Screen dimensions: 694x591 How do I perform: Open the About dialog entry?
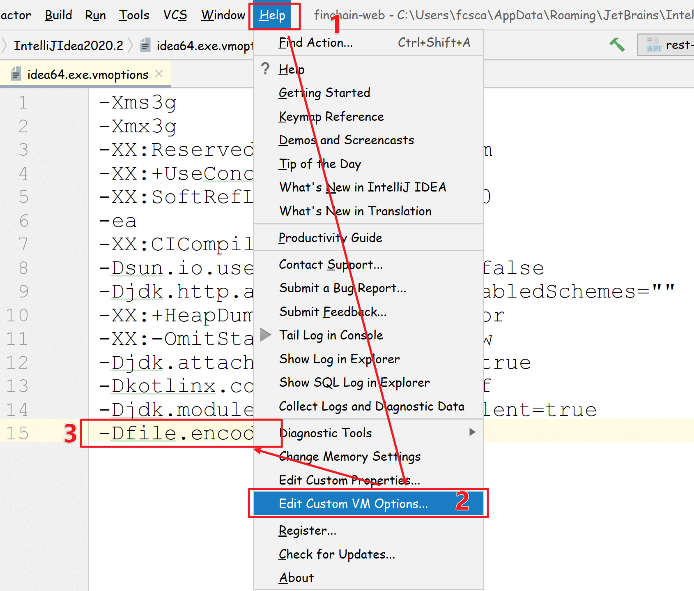(368, 578)
